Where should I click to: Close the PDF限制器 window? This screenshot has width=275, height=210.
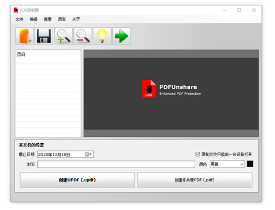tap(254, 10)
